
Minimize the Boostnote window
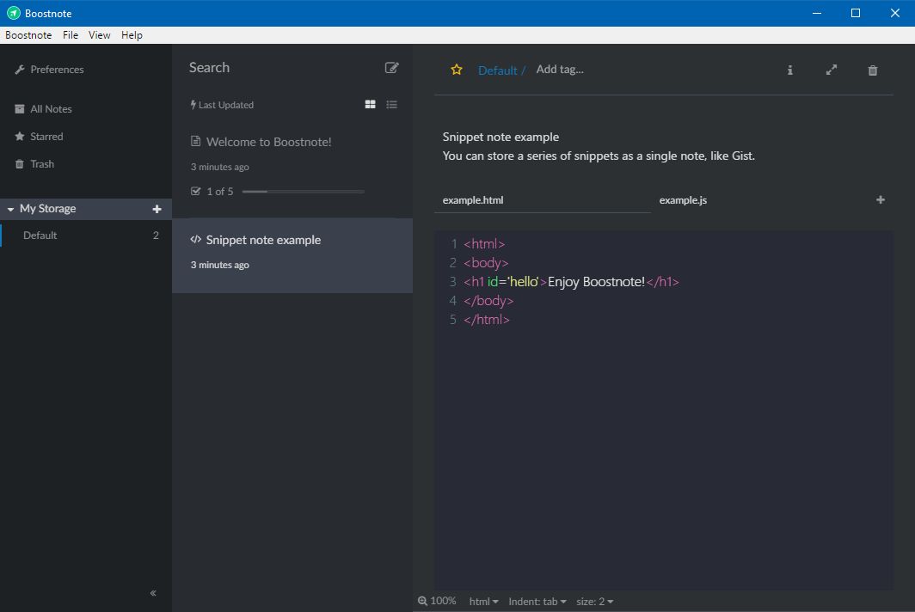pos(817,13)
